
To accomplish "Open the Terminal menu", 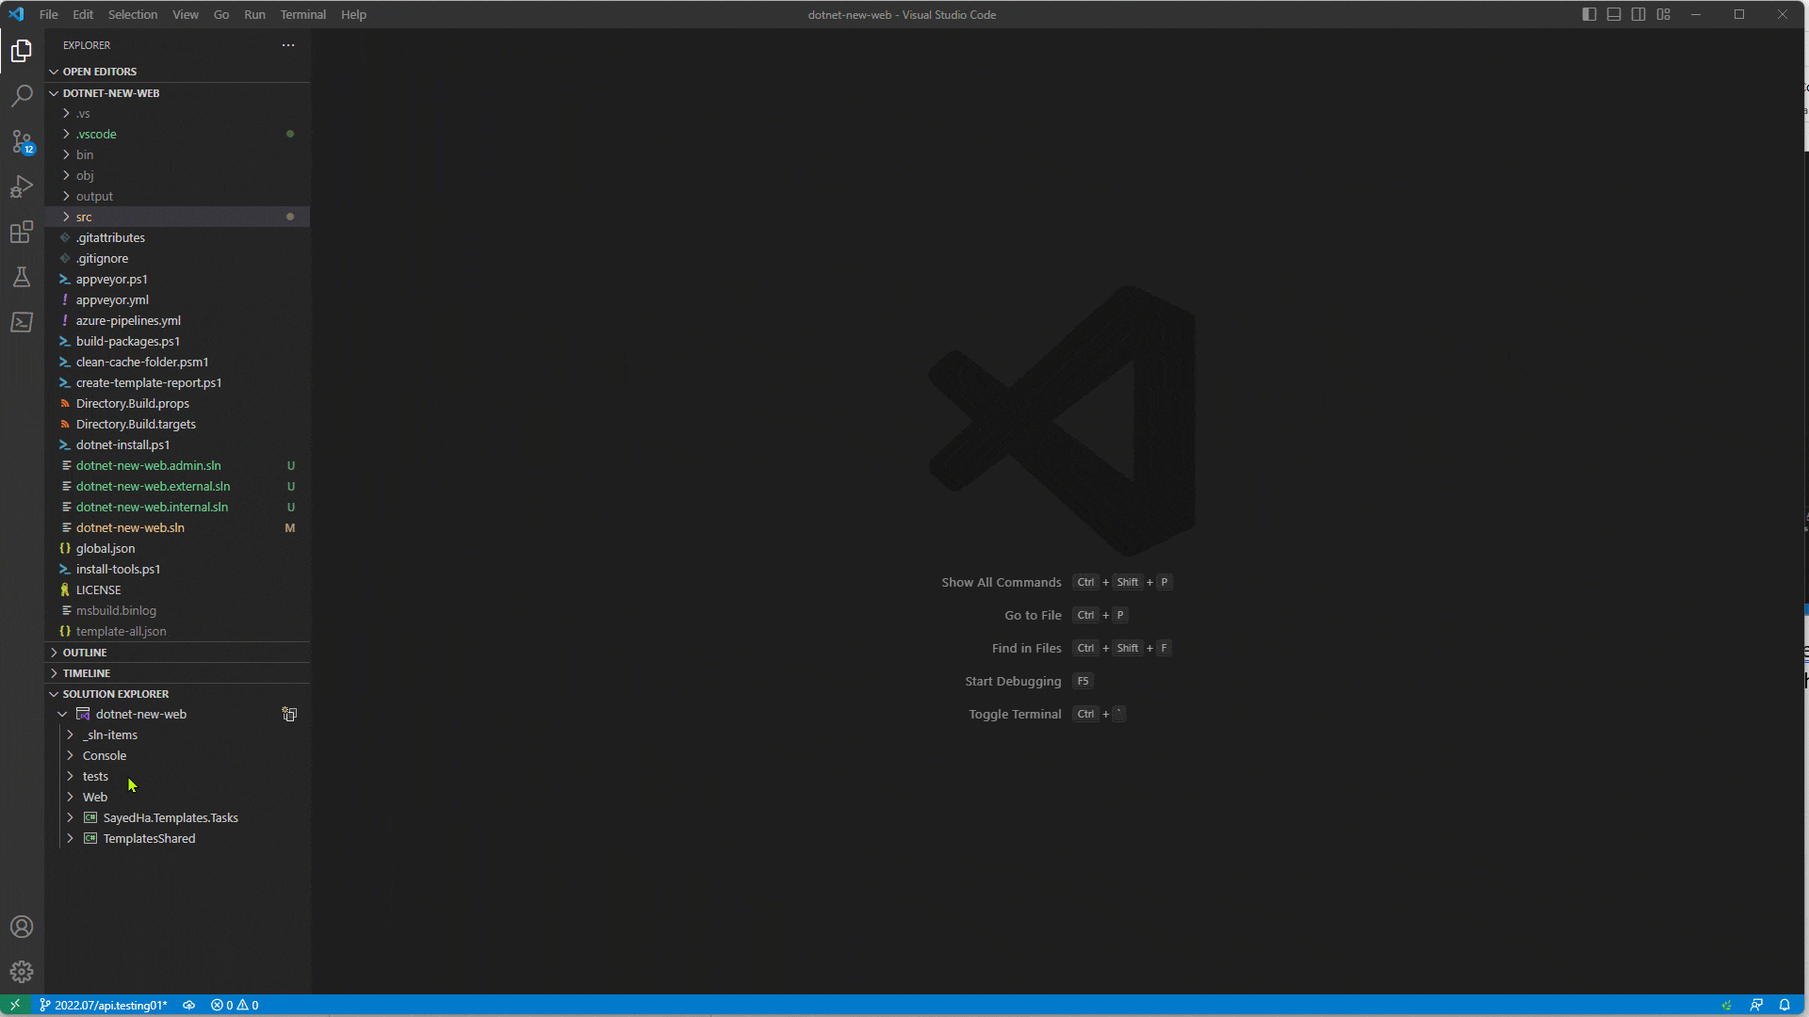I will click(302, 14).
